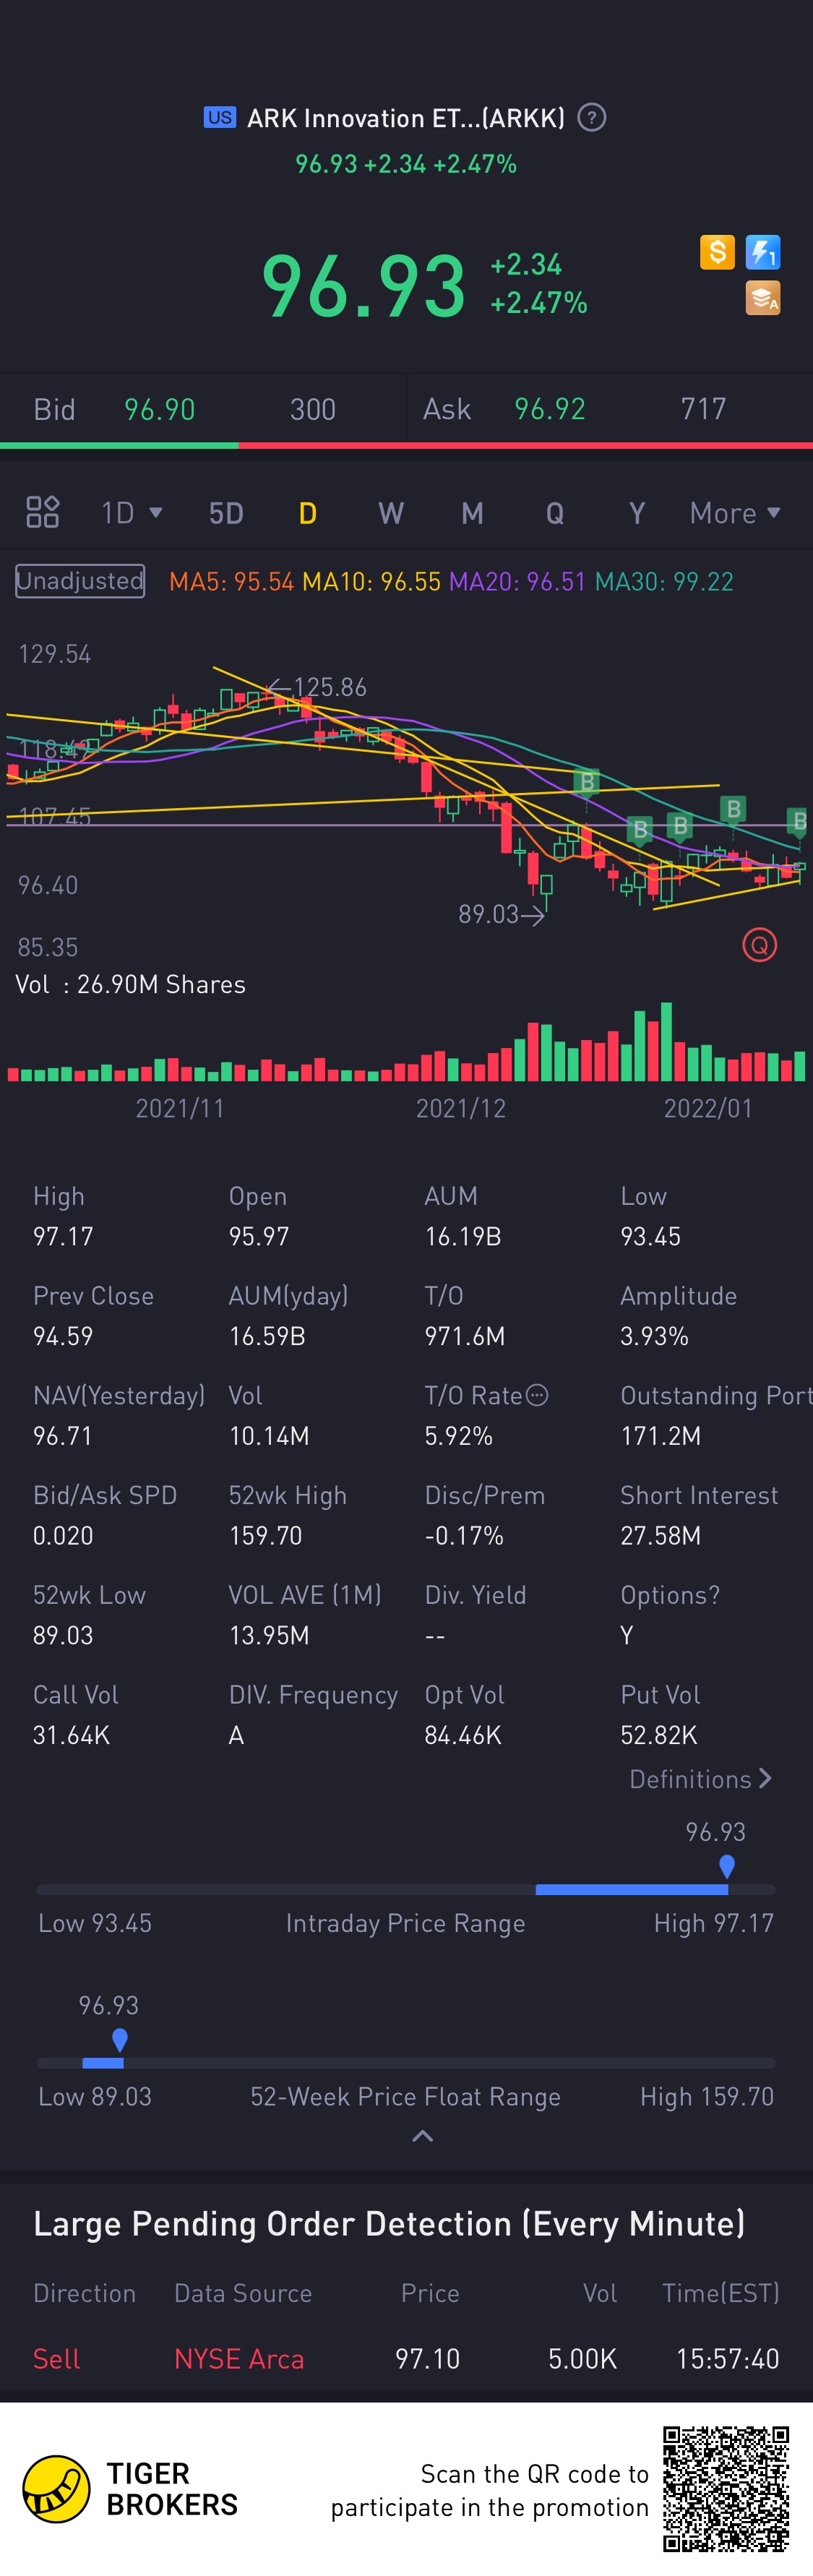Expand the More chart periods dropdown
The height and width of the screenshot is (2576, 813).
point(734,513)
